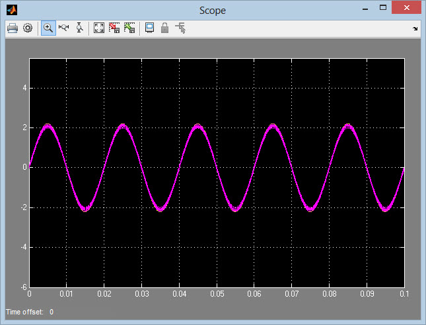This screenshot has height=325, width=426.
Task: Click the y-axis label -4
Action: [24, 248]
